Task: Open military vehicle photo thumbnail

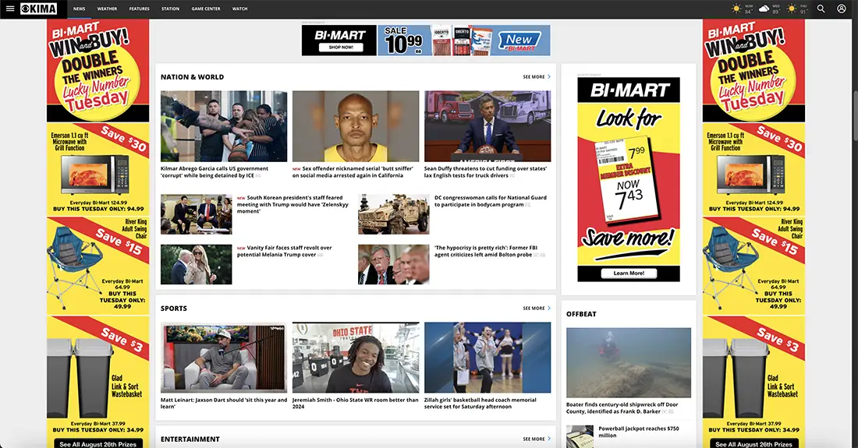Action: [x=393, y=214]
